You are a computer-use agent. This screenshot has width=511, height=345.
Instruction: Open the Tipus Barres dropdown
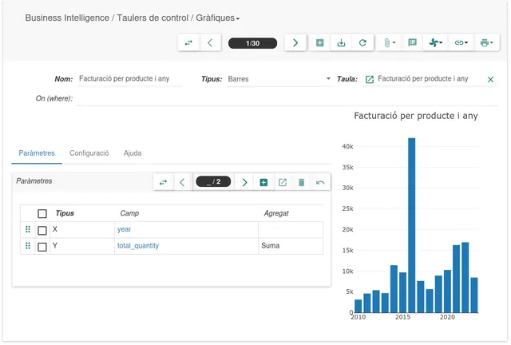(279, 79)
